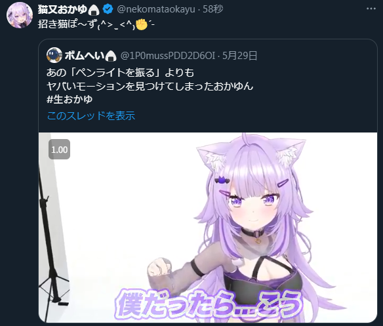Click the onigiri emoji beside 猫又おかゆ

click(94, 10)
